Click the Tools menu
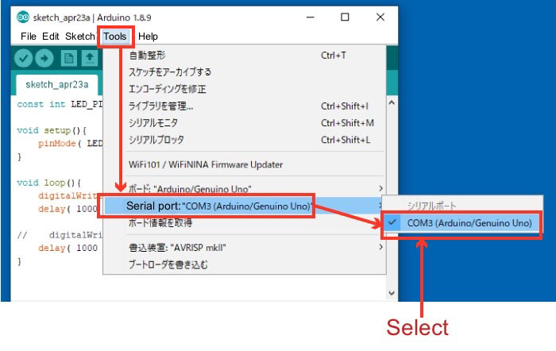 pos(115,37)
